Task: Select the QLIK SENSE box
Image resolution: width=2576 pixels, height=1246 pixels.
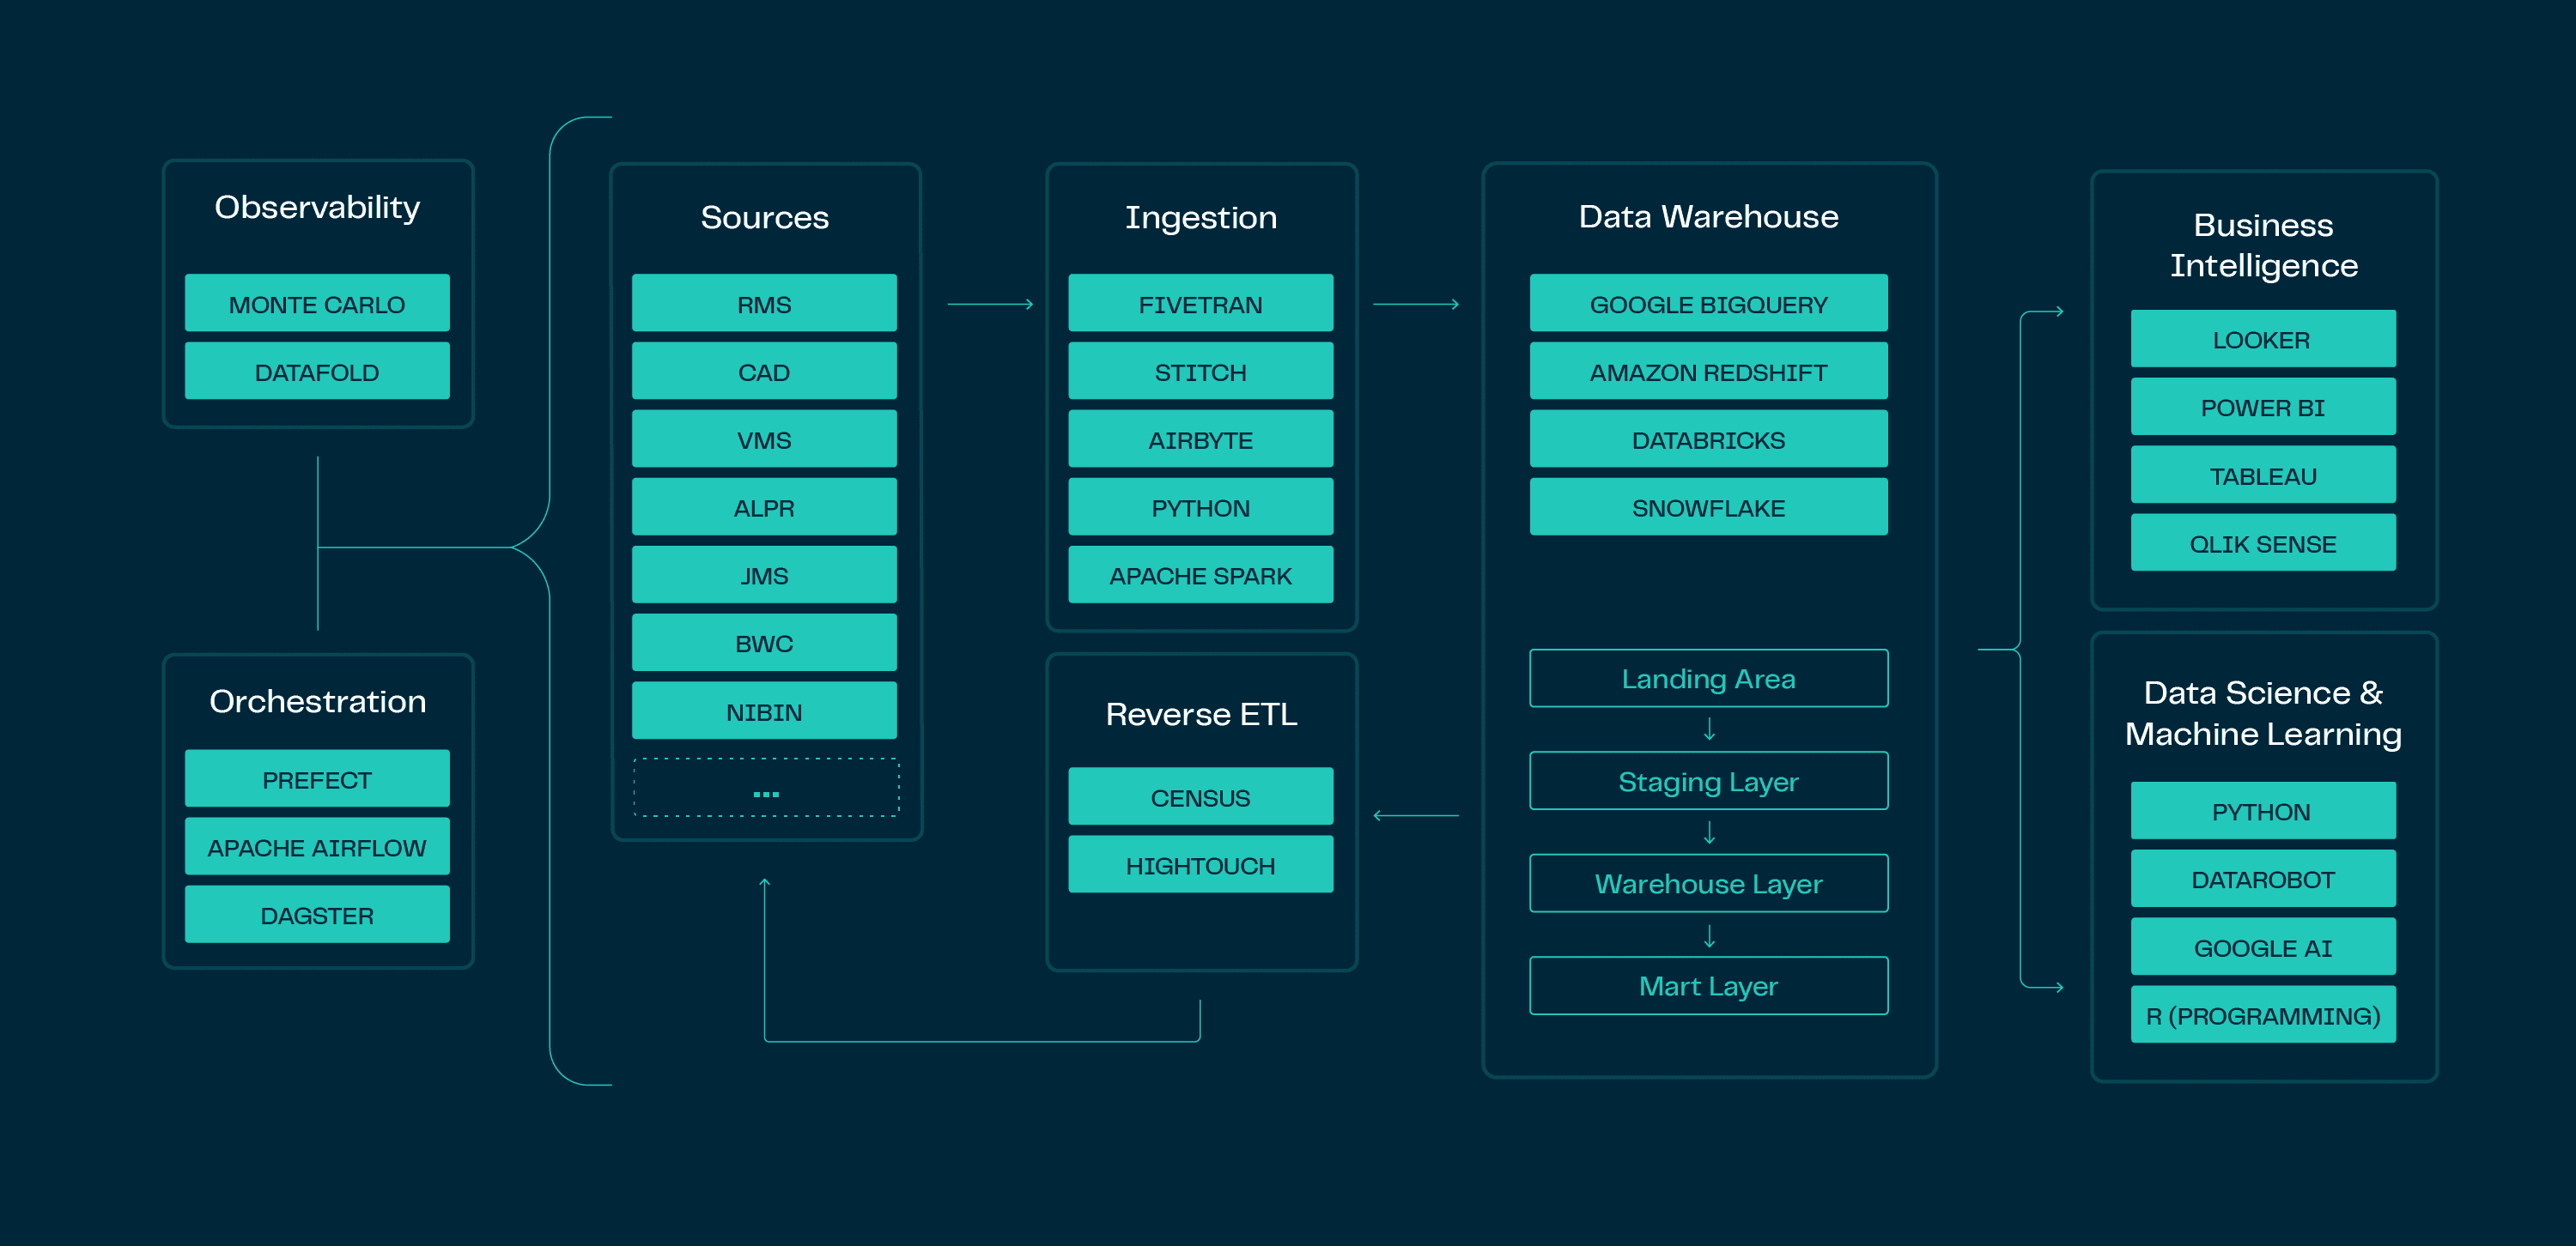Action: [2263, 542]
